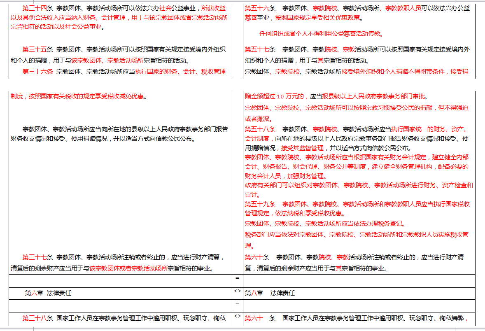Click the = marker above the chapter heading row

pos(238,278)
